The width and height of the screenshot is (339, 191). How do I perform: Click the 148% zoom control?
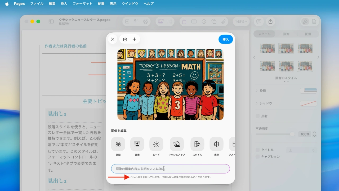point(240,21)
